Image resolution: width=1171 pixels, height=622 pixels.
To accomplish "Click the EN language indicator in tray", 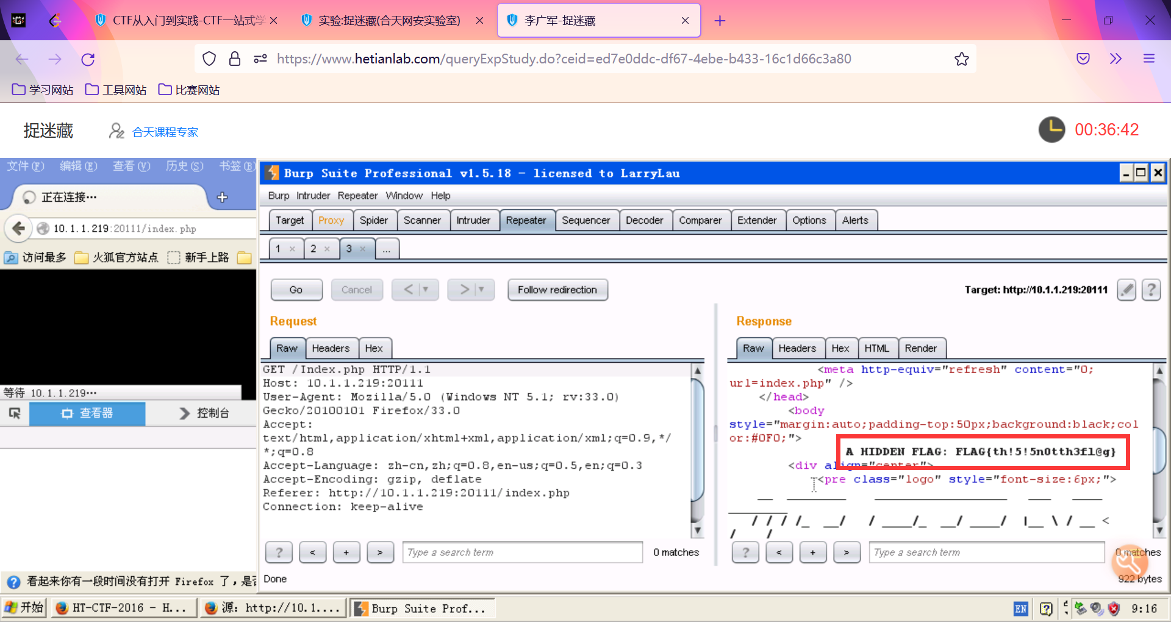I will coord(1020,609).
